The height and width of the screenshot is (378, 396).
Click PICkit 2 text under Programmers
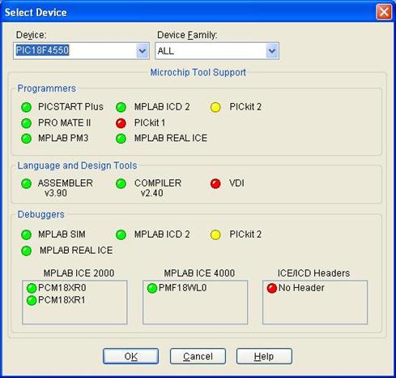tap(245, 107)
